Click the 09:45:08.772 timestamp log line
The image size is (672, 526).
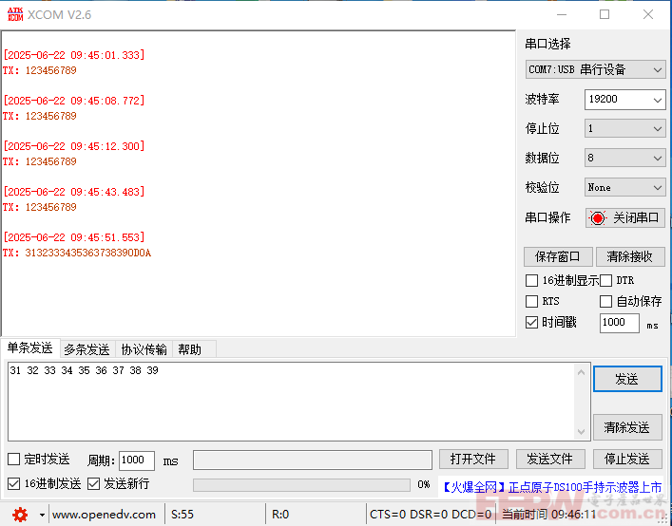click(74, 101)
